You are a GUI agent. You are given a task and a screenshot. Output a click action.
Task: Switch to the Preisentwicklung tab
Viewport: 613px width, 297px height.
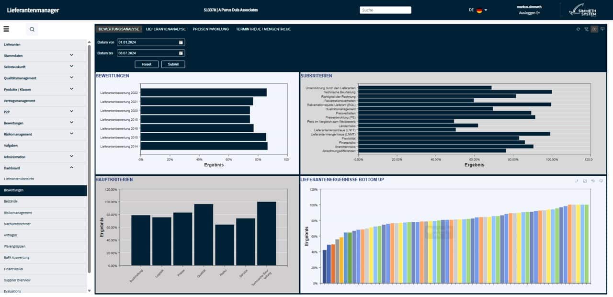pyautogui.click(x=210, y=29)
